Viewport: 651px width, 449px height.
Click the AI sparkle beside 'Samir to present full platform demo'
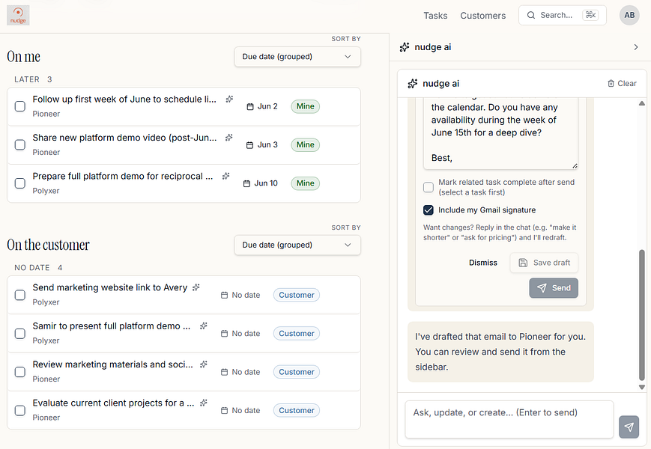pos(203,326)
